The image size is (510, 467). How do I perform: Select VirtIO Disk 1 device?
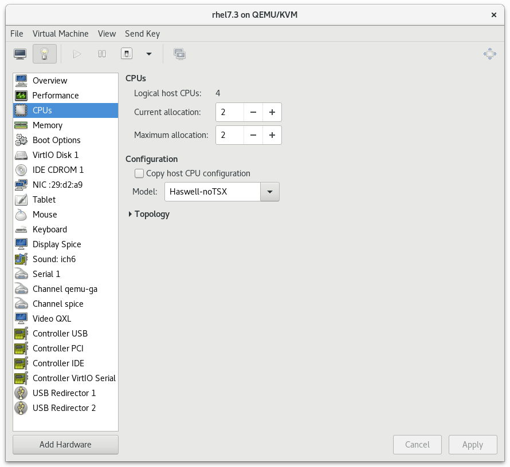(x=55, y=155)
